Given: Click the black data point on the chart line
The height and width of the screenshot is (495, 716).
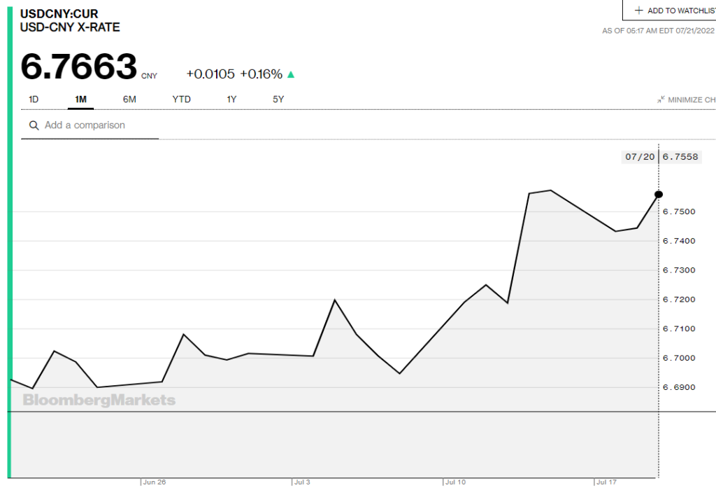Looking at the screenshot, I should (x=658, y=194).
